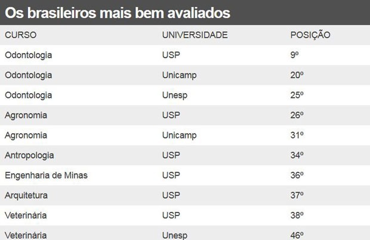Click the POSIÇÃO column header
Viewport: 370px width, 240px height.
(310, 35)
